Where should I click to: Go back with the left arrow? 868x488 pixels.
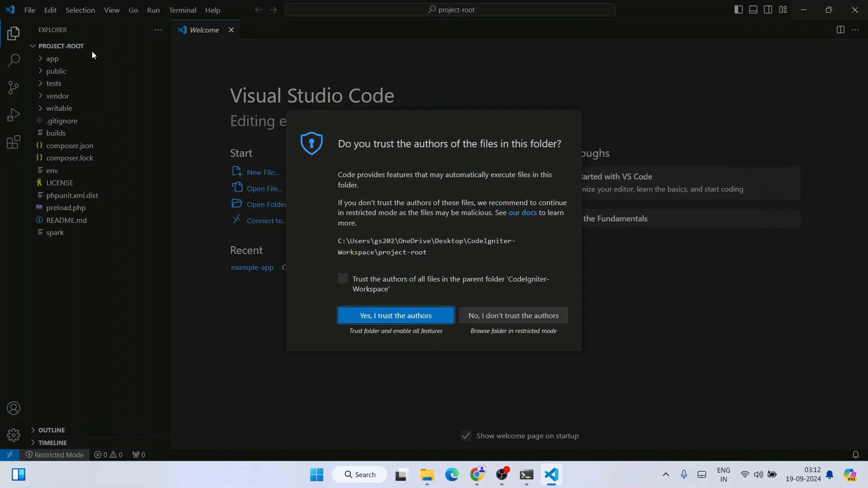(x=258, y=9)
